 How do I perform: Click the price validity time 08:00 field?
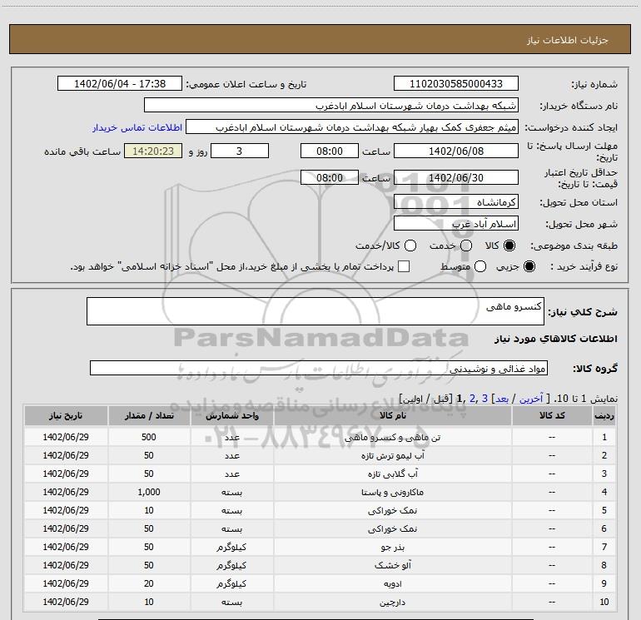click(330, 177)
